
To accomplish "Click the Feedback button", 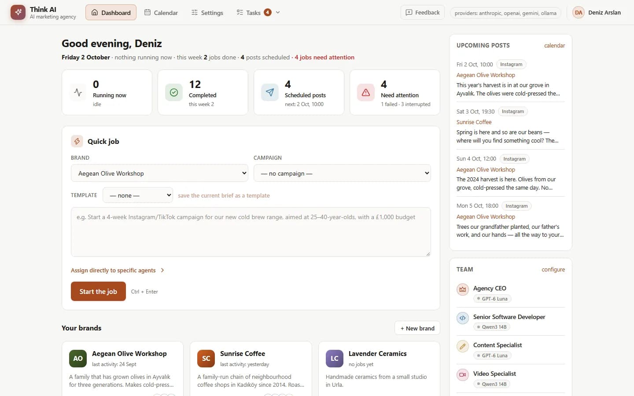I will coord(423,12).
